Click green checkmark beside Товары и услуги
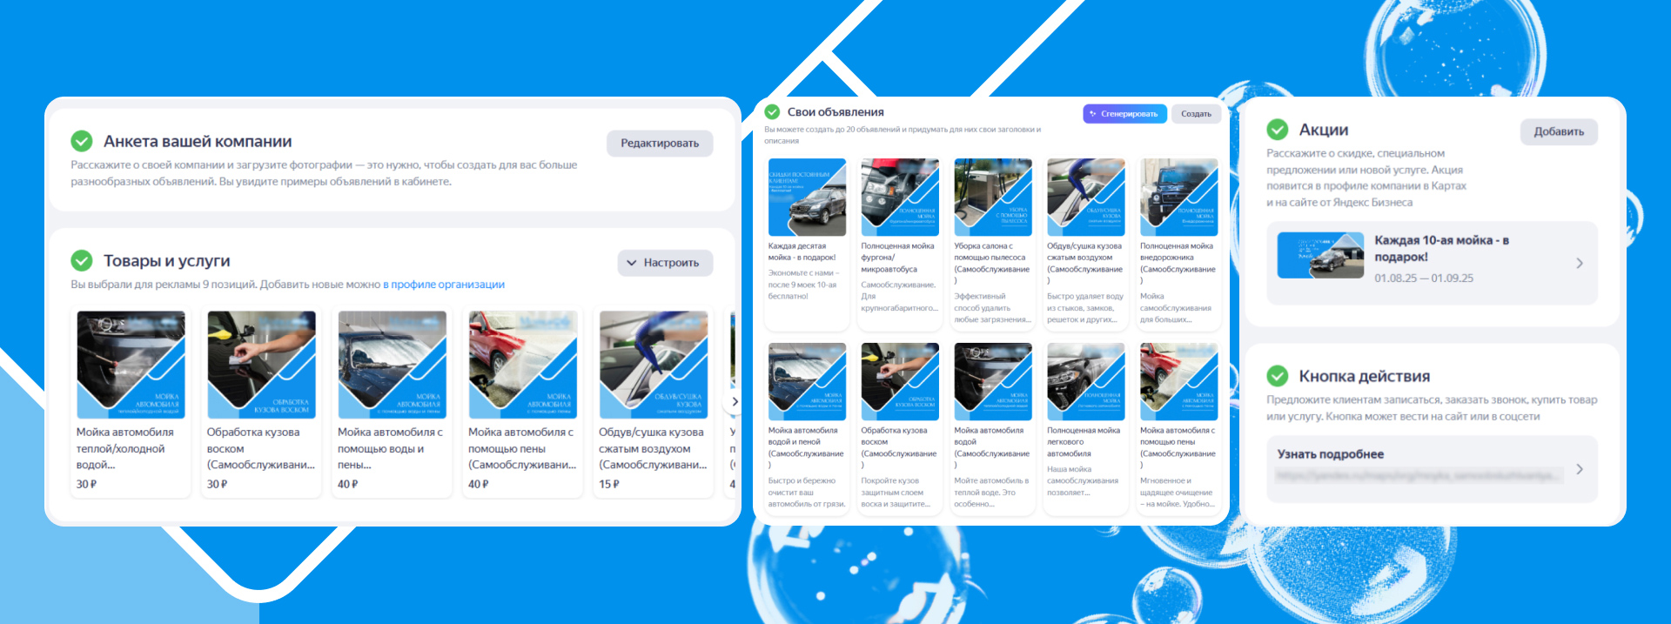 pyautogui.click(x=82, y=260)
